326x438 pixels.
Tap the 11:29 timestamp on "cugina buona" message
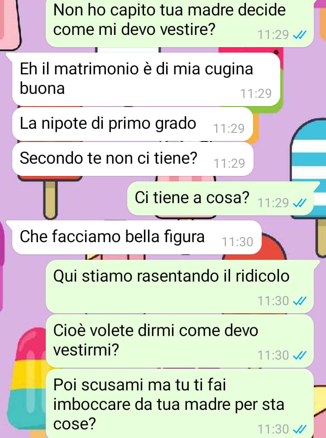pyautogui.click(x=256, y=93)
